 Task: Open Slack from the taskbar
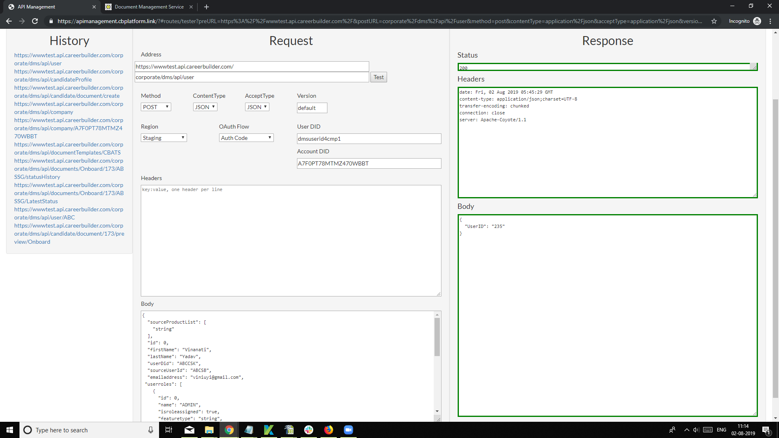click(x=309, y=430)
